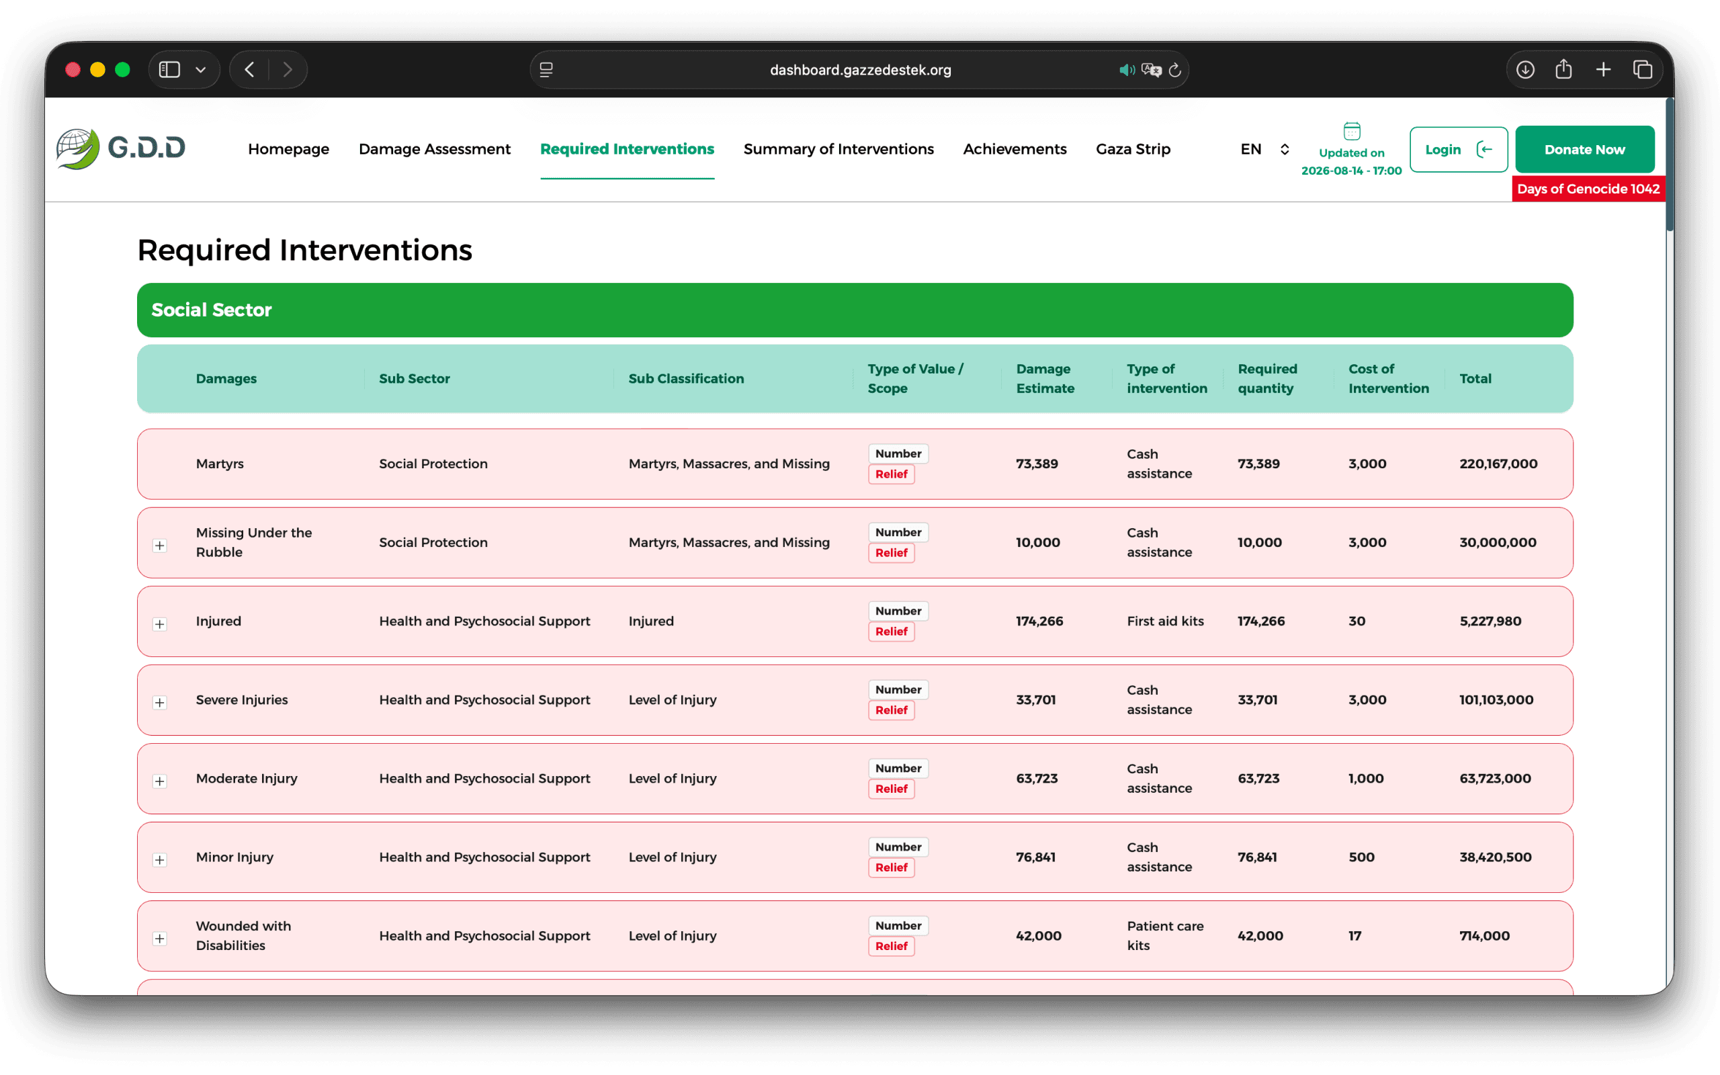Click the translate page icon
The width and height of the screenshot is (1720, 1075).
(1151, 70)
